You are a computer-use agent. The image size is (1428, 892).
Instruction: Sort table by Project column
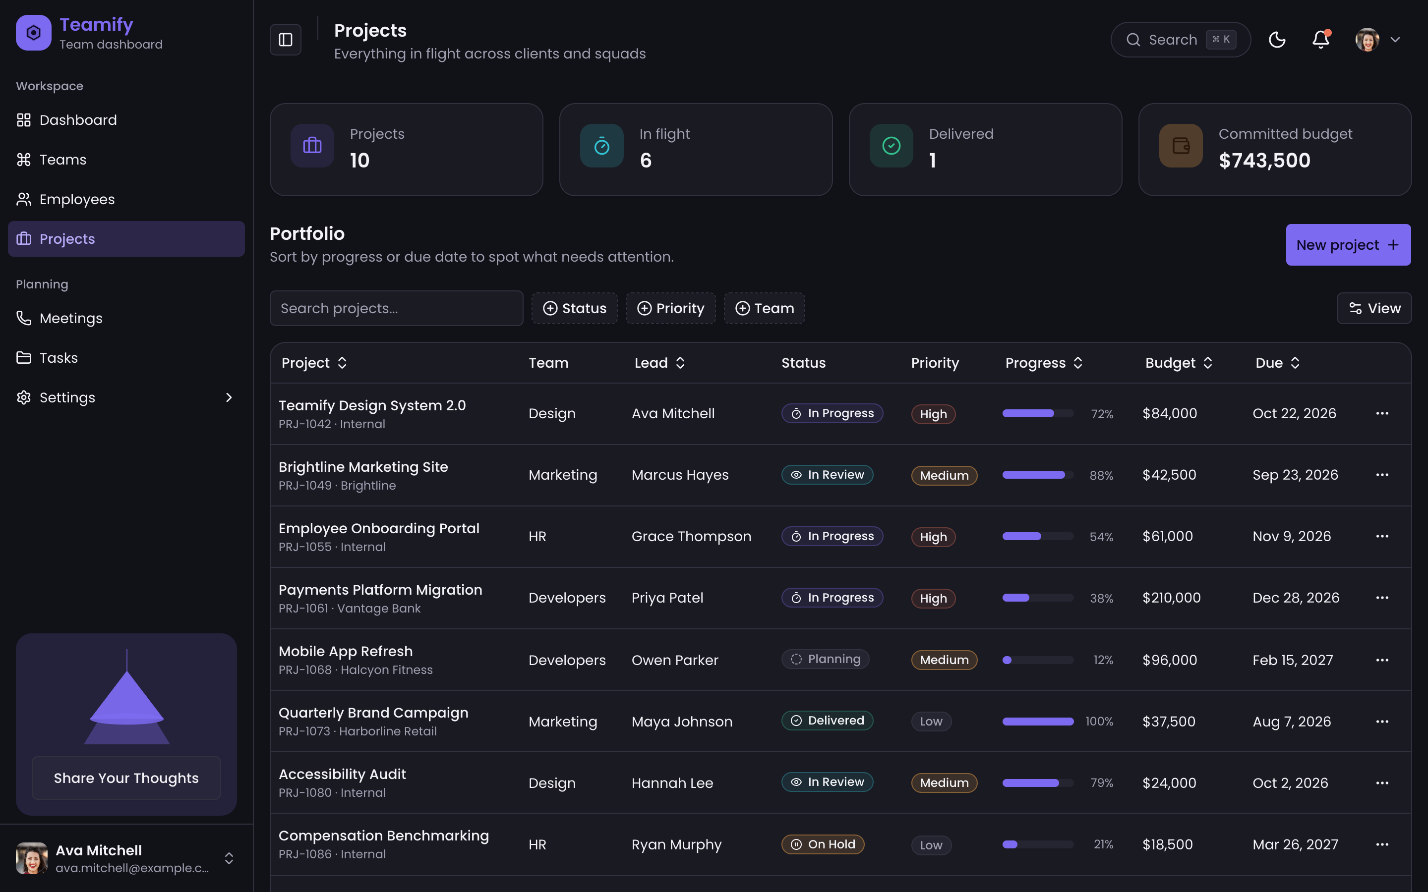[x=314, y=363]
